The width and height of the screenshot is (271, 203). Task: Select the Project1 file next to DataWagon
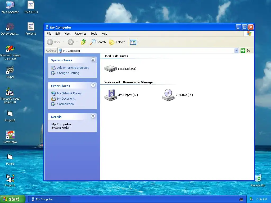[x=31, y=29]
